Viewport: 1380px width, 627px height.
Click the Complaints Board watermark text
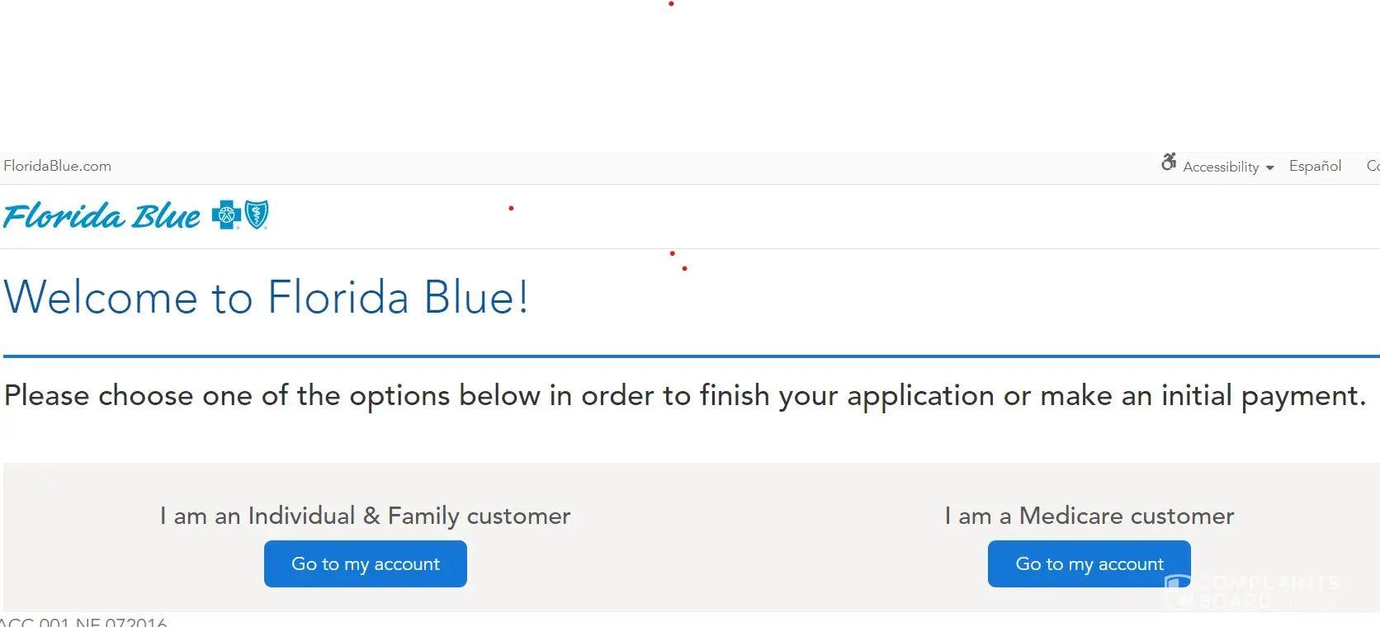click(x=1268, y=591)
